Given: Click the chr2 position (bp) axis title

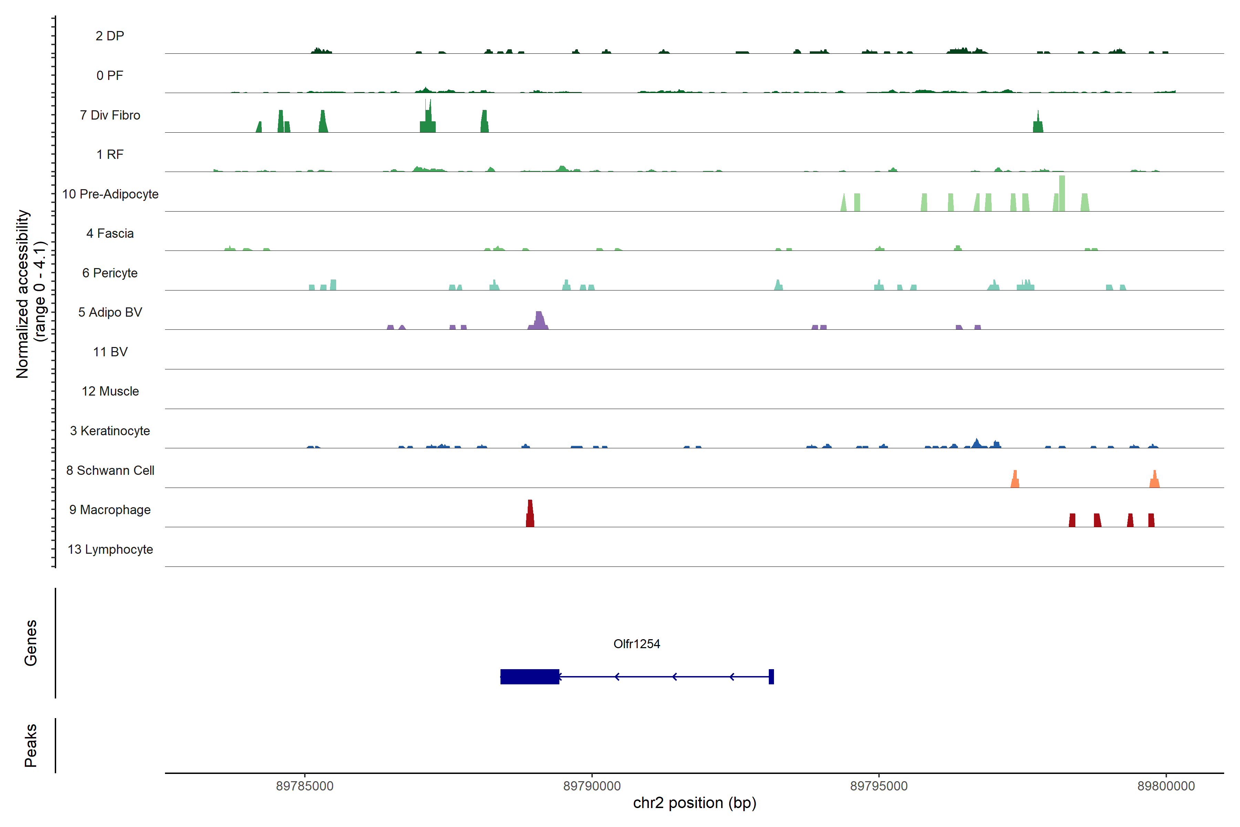Looking at the screenshot, I should tap(694, 803).
